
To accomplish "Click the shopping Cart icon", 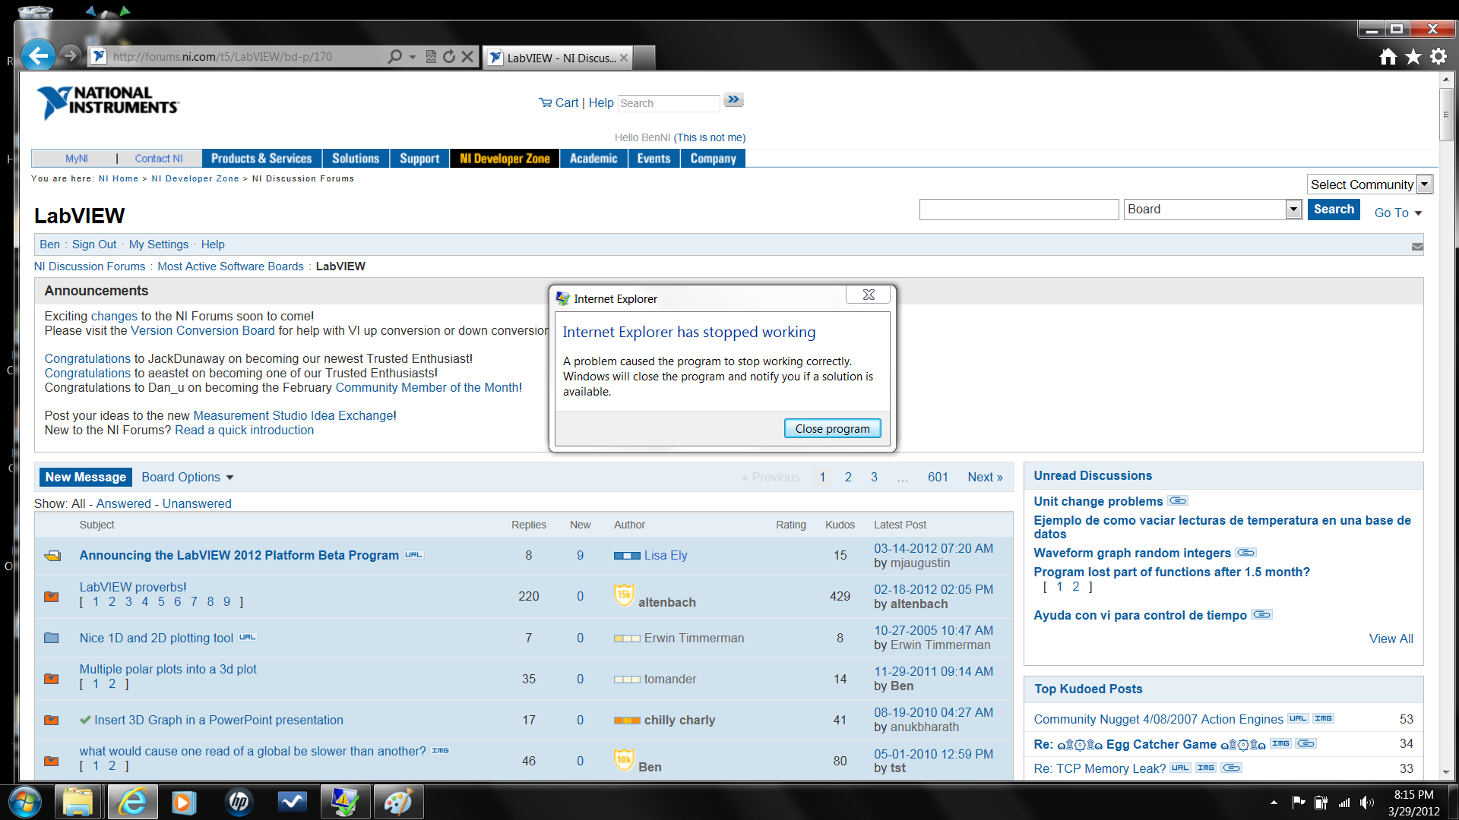I will [x=545, y=102].
